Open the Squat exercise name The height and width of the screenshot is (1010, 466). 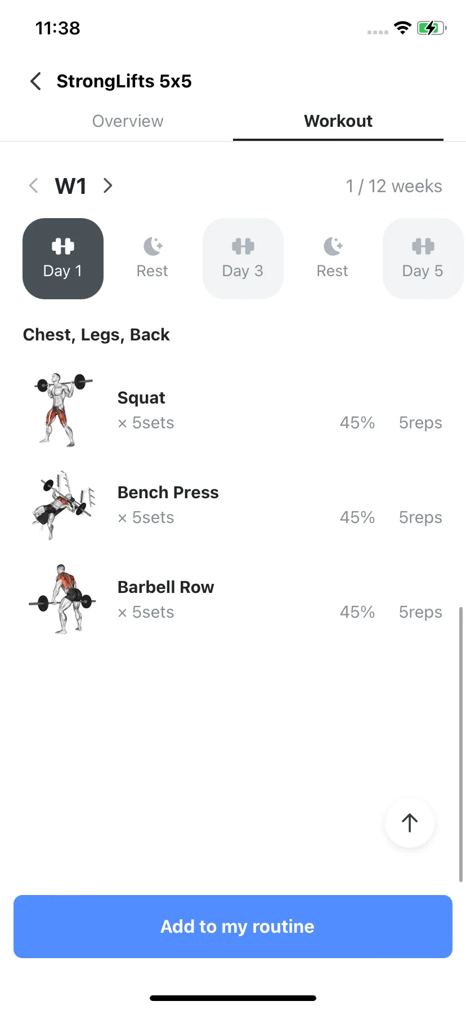pyautogui.click(x=141, y=398)
